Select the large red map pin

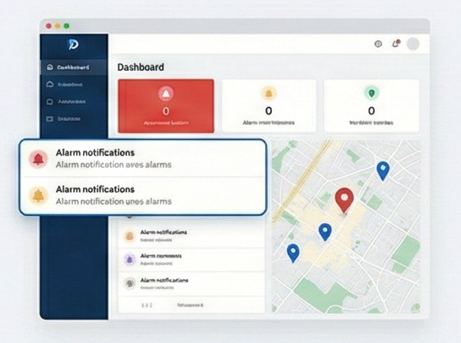(344, 199)
